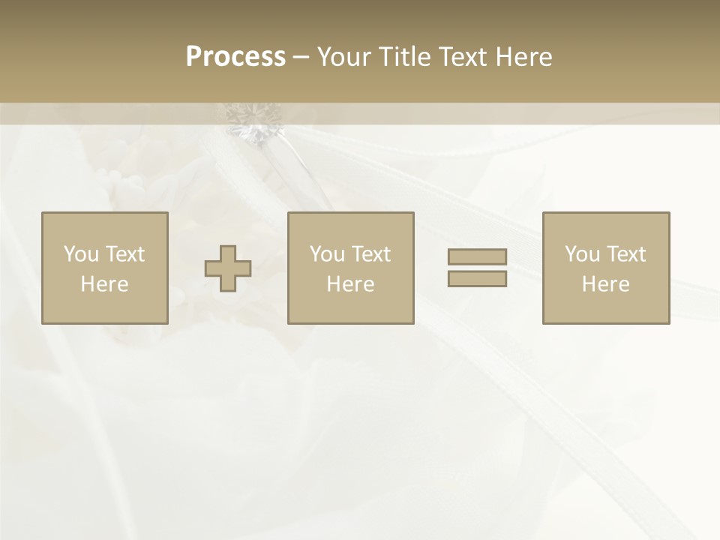Click the dash between Process and Your
The width and height of the screenshot is (720, 540).
pyautogui.click(x=301, y=57)
